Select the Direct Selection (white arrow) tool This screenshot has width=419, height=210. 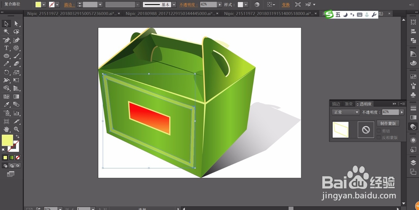pos(16,23)
